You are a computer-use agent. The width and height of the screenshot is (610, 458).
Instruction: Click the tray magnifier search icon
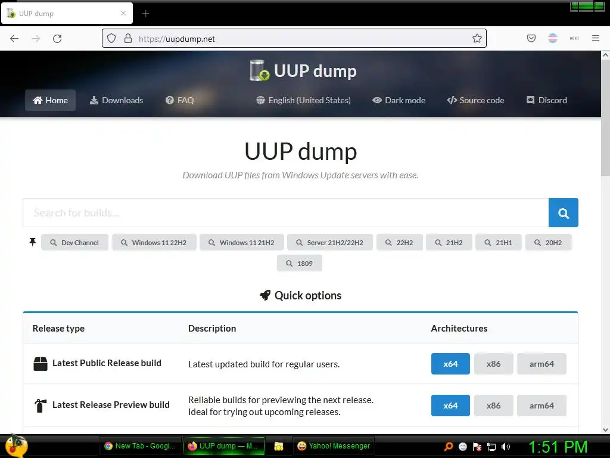tap(449, 446)
